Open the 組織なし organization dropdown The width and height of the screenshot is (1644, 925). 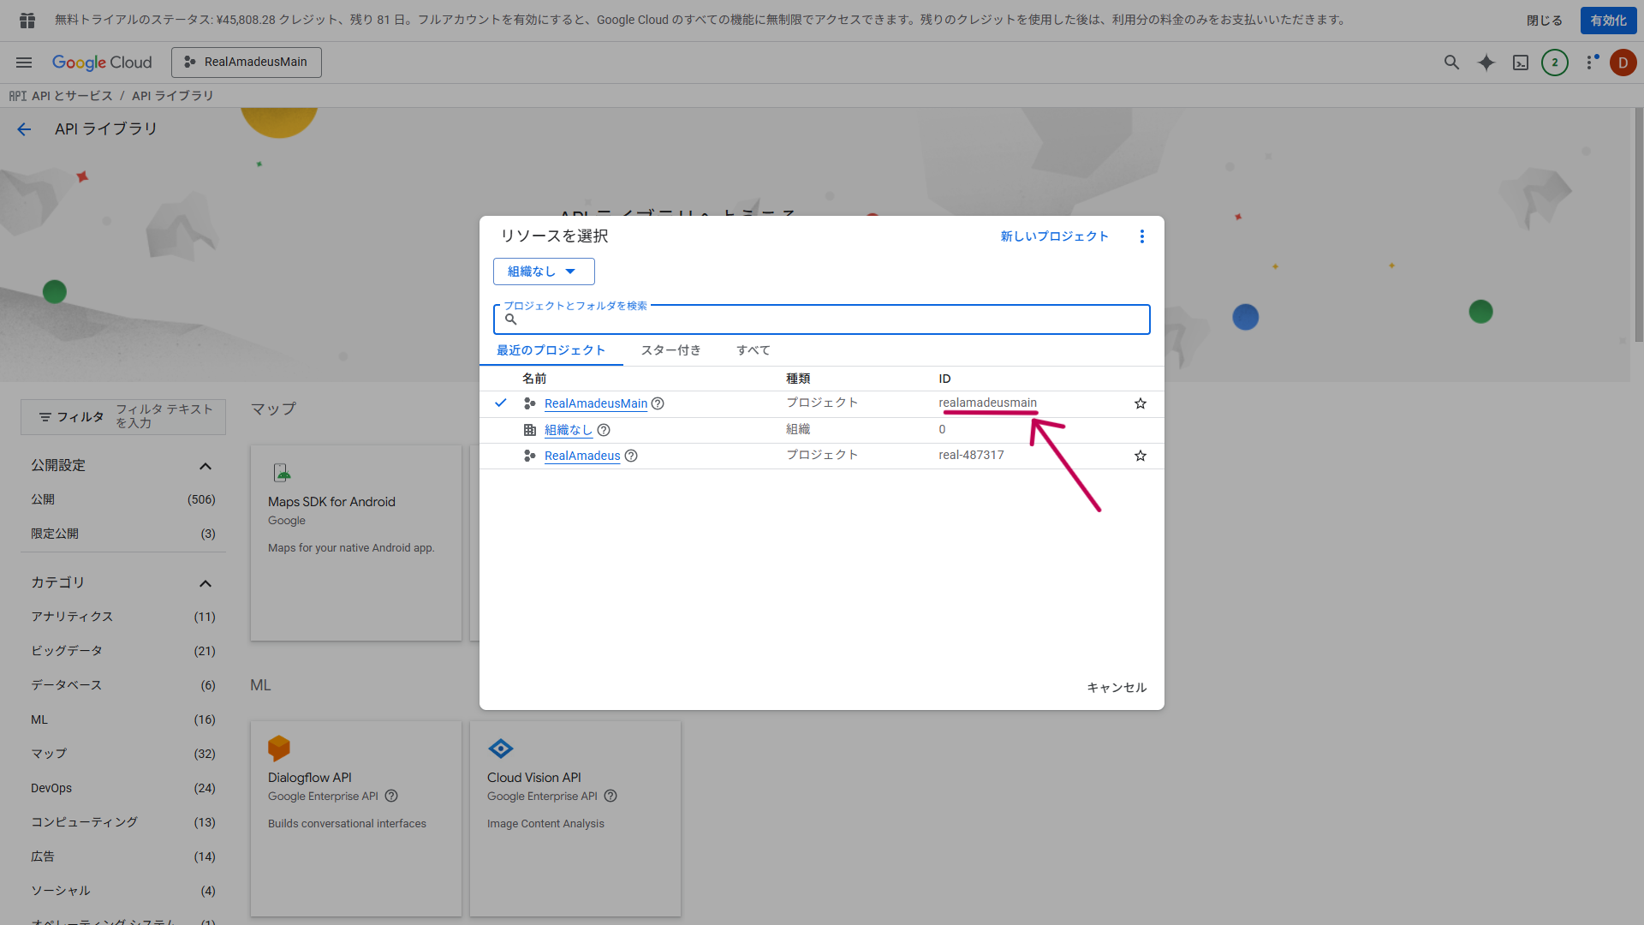[544, 272]
